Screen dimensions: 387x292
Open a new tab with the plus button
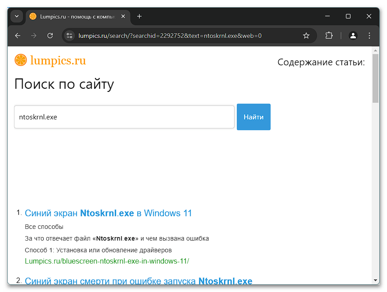pos(139,16)
